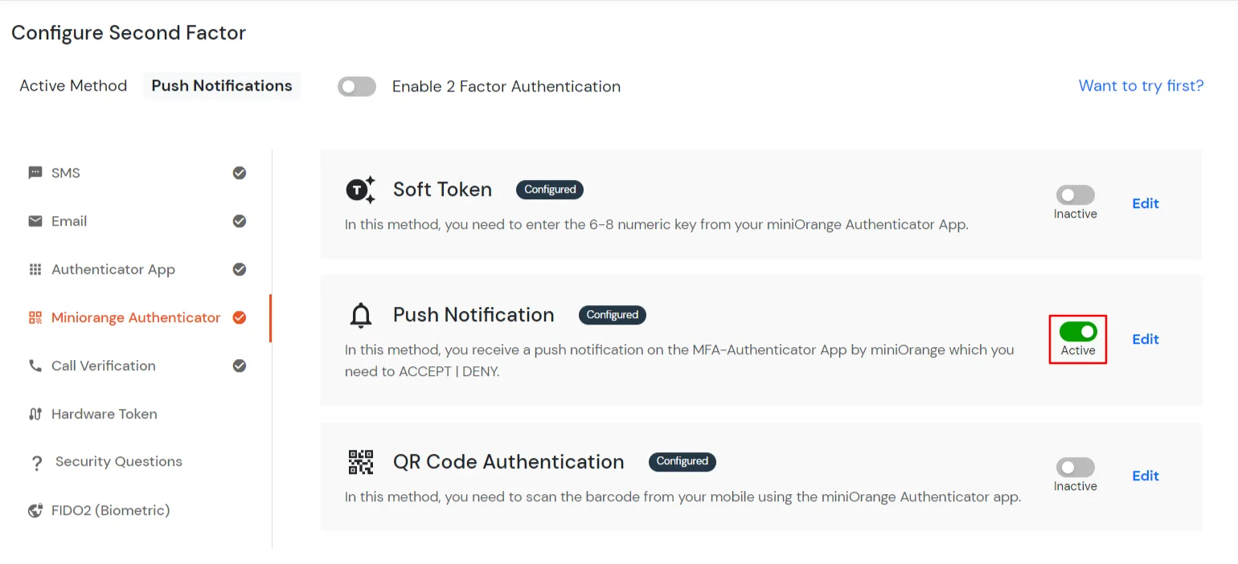Viewport: 1238px width, 564px height.
Task: Select the Push Notifications tab
Action: (x=221, y=85)
